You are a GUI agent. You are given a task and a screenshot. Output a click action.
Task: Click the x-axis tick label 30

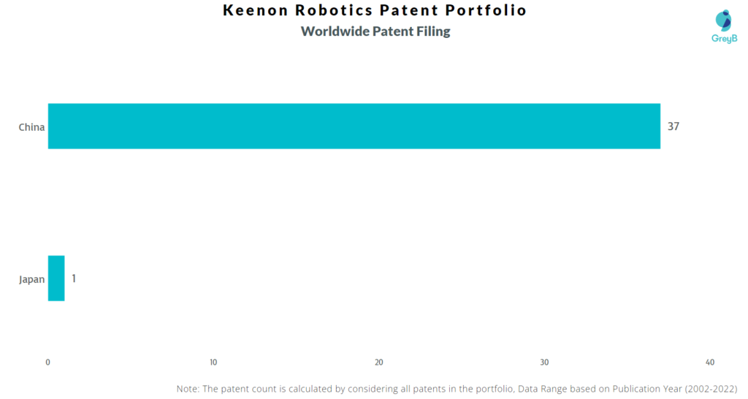544,362
